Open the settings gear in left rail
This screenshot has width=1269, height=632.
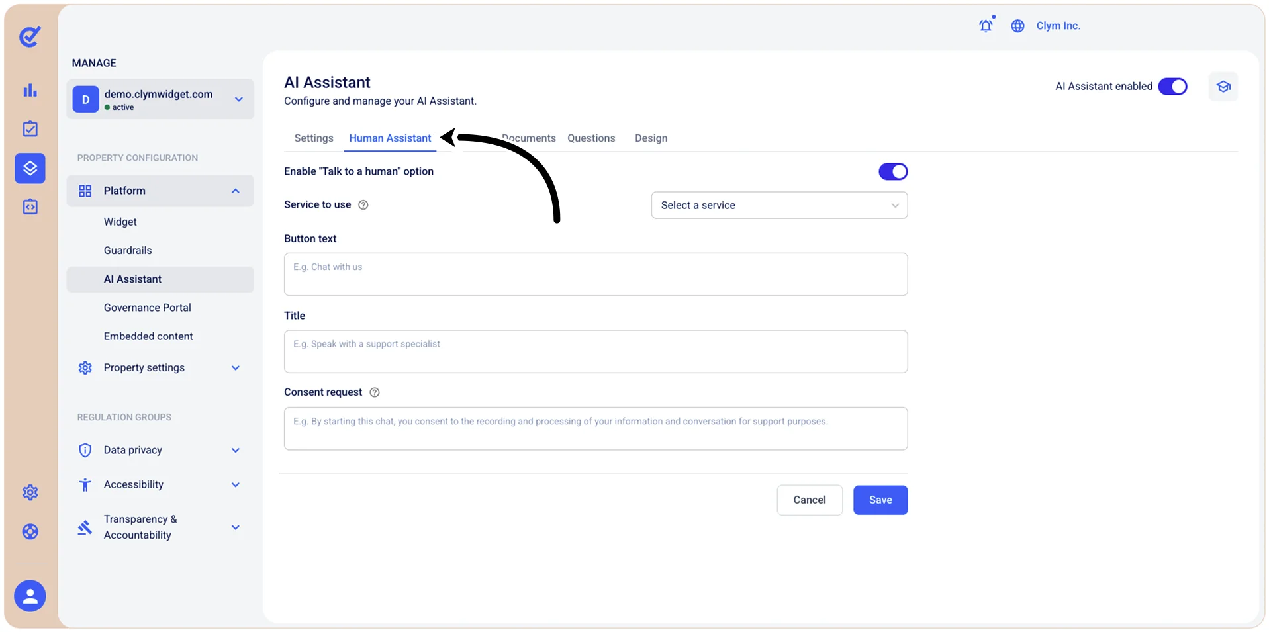click(30, 492)
